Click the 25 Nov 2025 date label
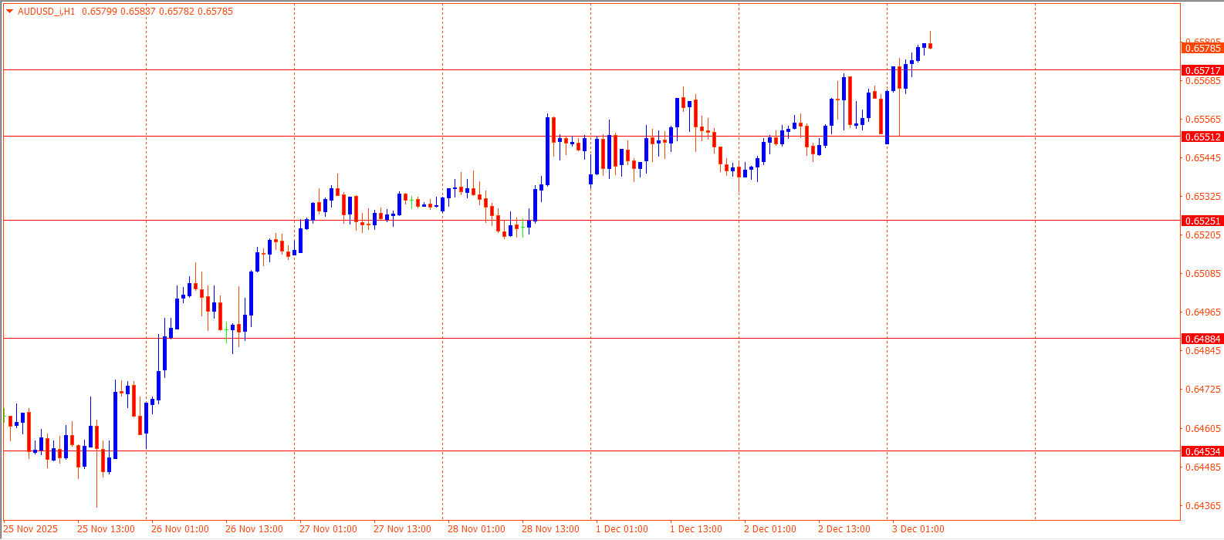Viewport: 1224px width, 540px height. click(x=31, y=529)
